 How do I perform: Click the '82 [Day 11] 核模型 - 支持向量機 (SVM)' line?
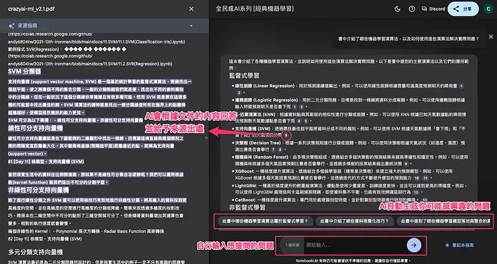pos(45,238)
